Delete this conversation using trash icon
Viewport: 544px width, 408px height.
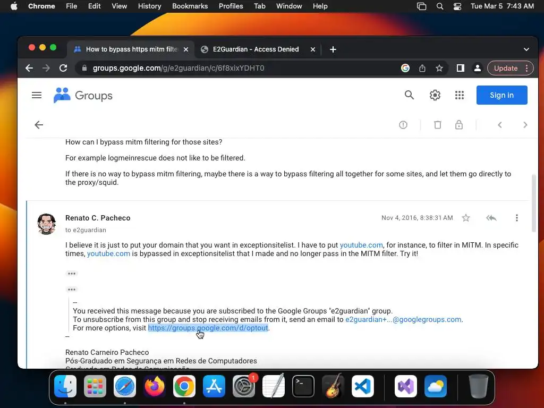click(438, 125)
